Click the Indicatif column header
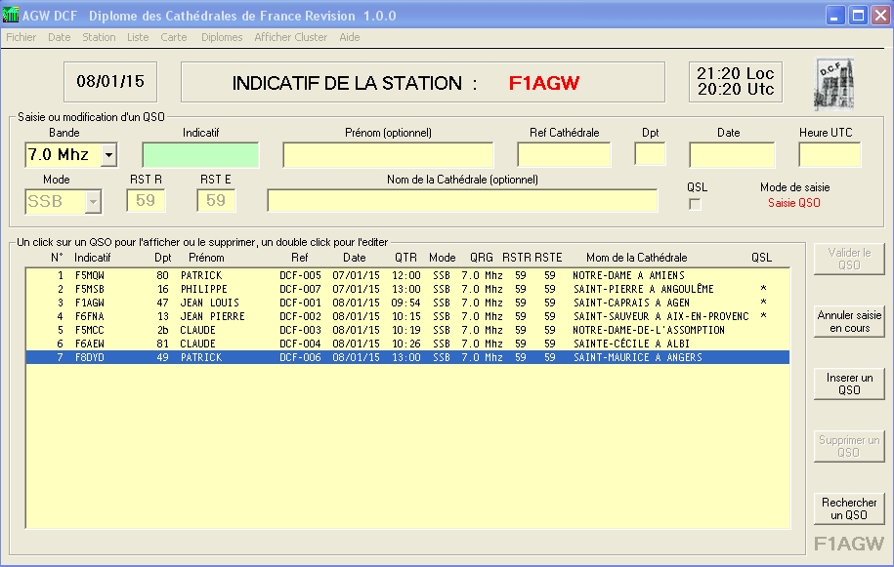Viewport: 894px width, 567px height. point(93,258)
